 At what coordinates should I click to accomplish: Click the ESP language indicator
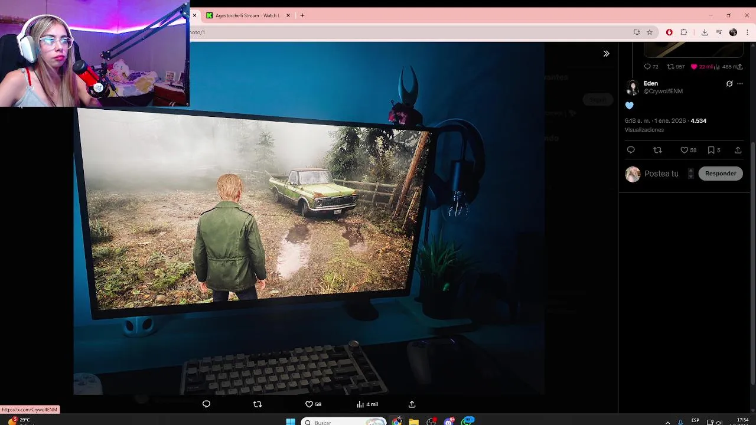pyautogui.click(x=695, y=421)
